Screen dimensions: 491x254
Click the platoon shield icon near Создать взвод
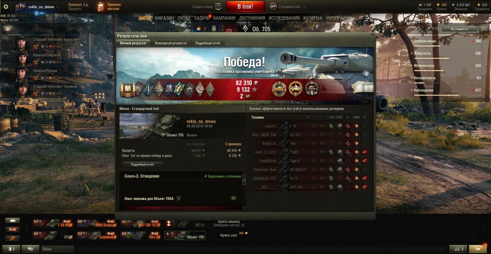pos(218,7)
